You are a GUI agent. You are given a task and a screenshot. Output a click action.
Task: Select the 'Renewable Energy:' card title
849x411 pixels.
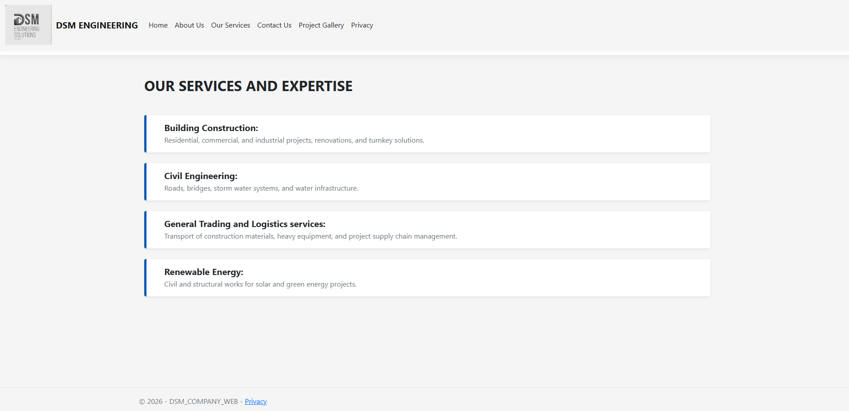pyautogui.click(x=204, y=272)
